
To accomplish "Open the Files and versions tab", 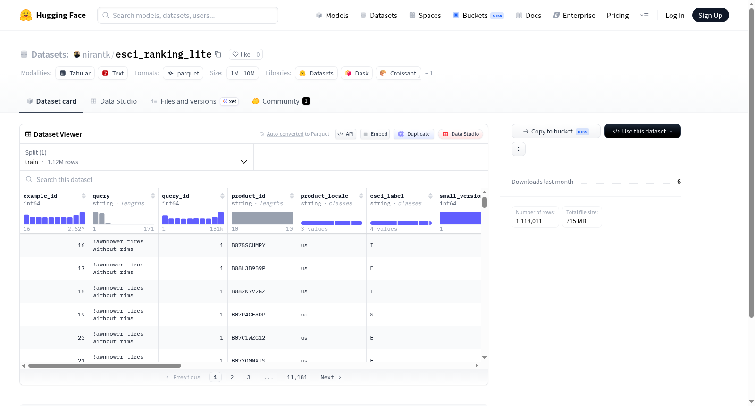I will 194,101.
